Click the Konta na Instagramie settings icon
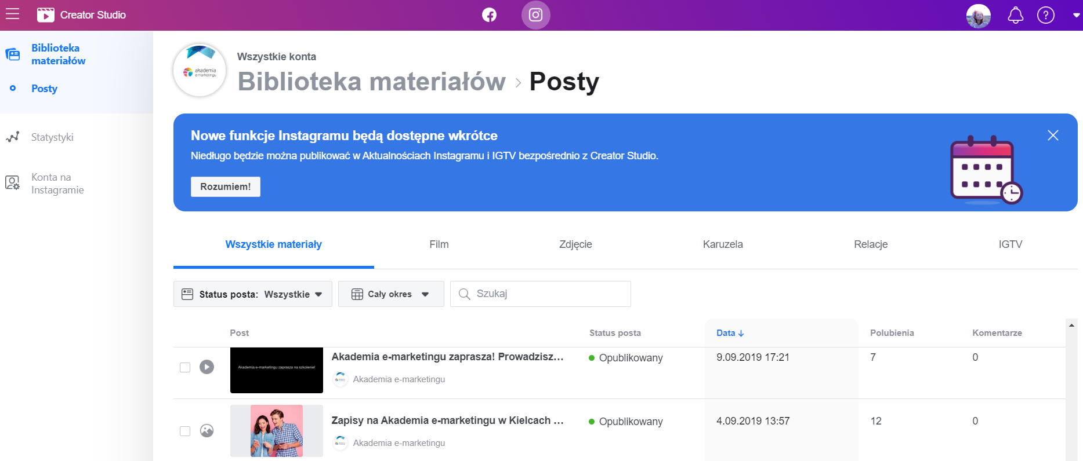Viewport: 1083px width, 461px height. pos(12,183)
